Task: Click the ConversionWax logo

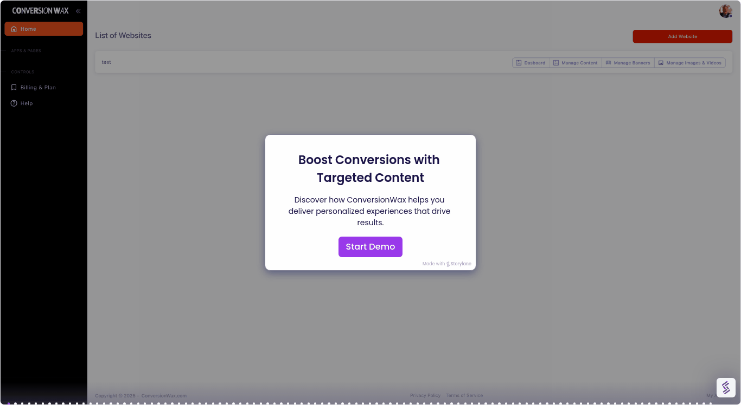Action: 41,11
